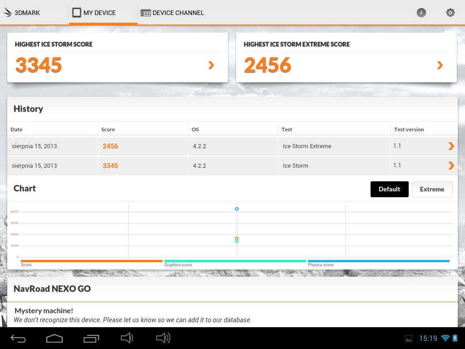
Task: Open the info icon in top bar
Action: click(421, 13)
